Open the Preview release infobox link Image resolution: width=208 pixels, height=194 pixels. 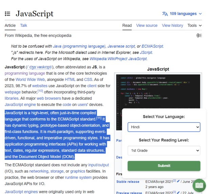(x=129, y=193)
